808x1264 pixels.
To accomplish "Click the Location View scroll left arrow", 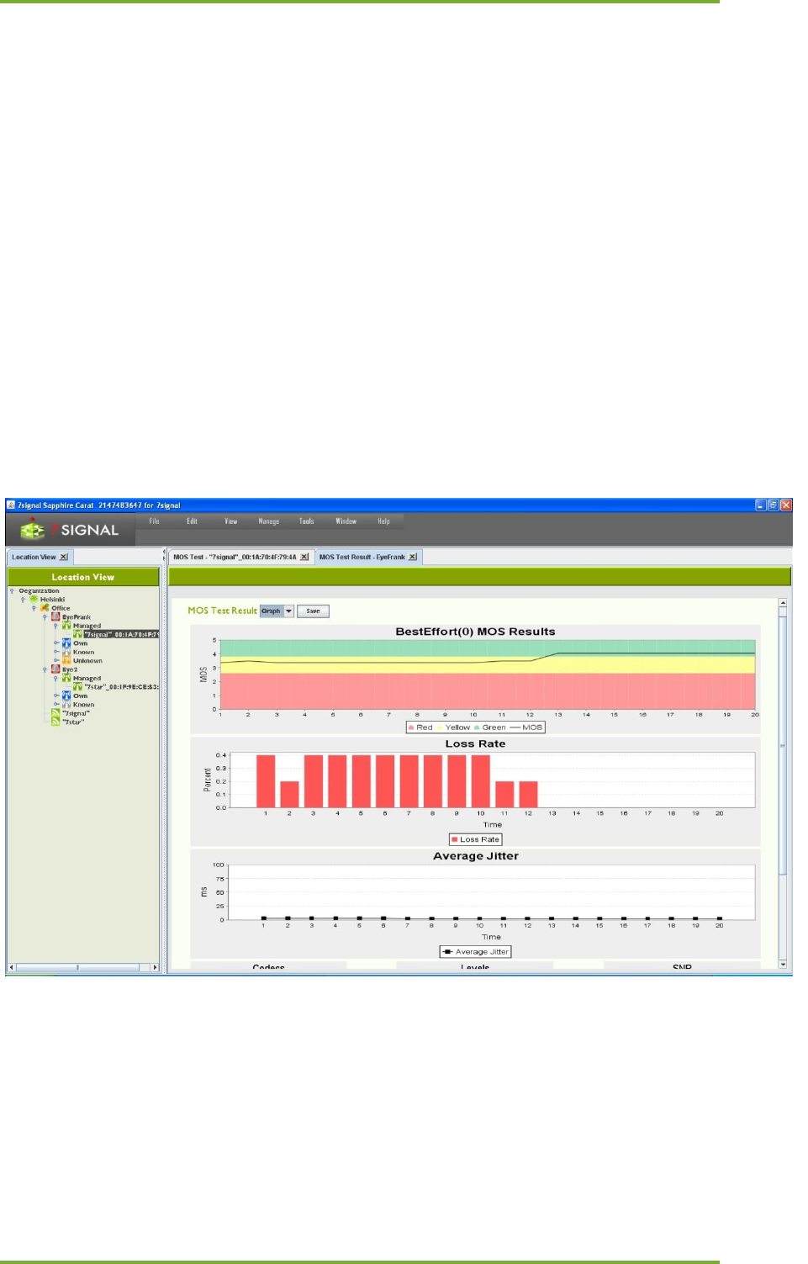I will coord(12,967).
